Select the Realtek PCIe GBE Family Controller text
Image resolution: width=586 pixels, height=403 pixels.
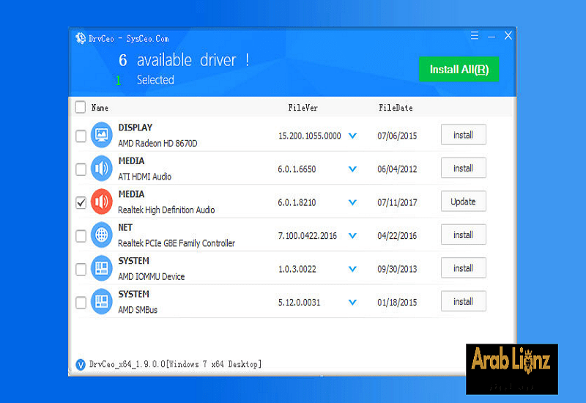click(x=177, y=243)
